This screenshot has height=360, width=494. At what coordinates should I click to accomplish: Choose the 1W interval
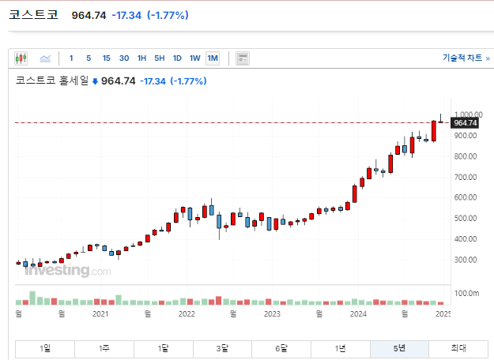coord(194,58)
